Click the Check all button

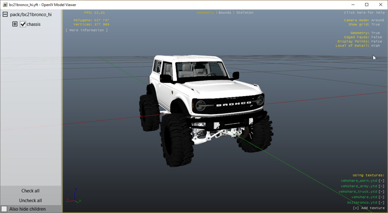tap(30, 191)
